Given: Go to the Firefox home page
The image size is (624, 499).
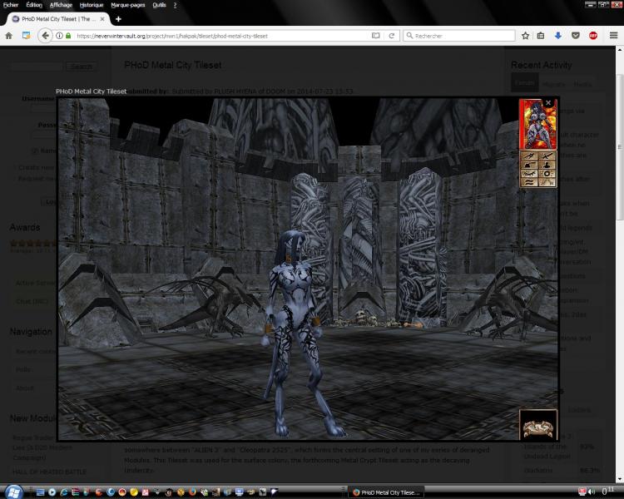Looking at the screenshot, I should click(9, 36).
